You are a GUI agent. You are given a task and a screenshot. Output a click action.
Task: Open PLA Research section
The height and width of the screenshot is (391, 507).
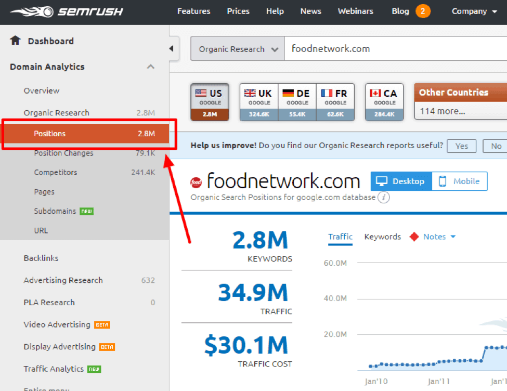(49, 303)
